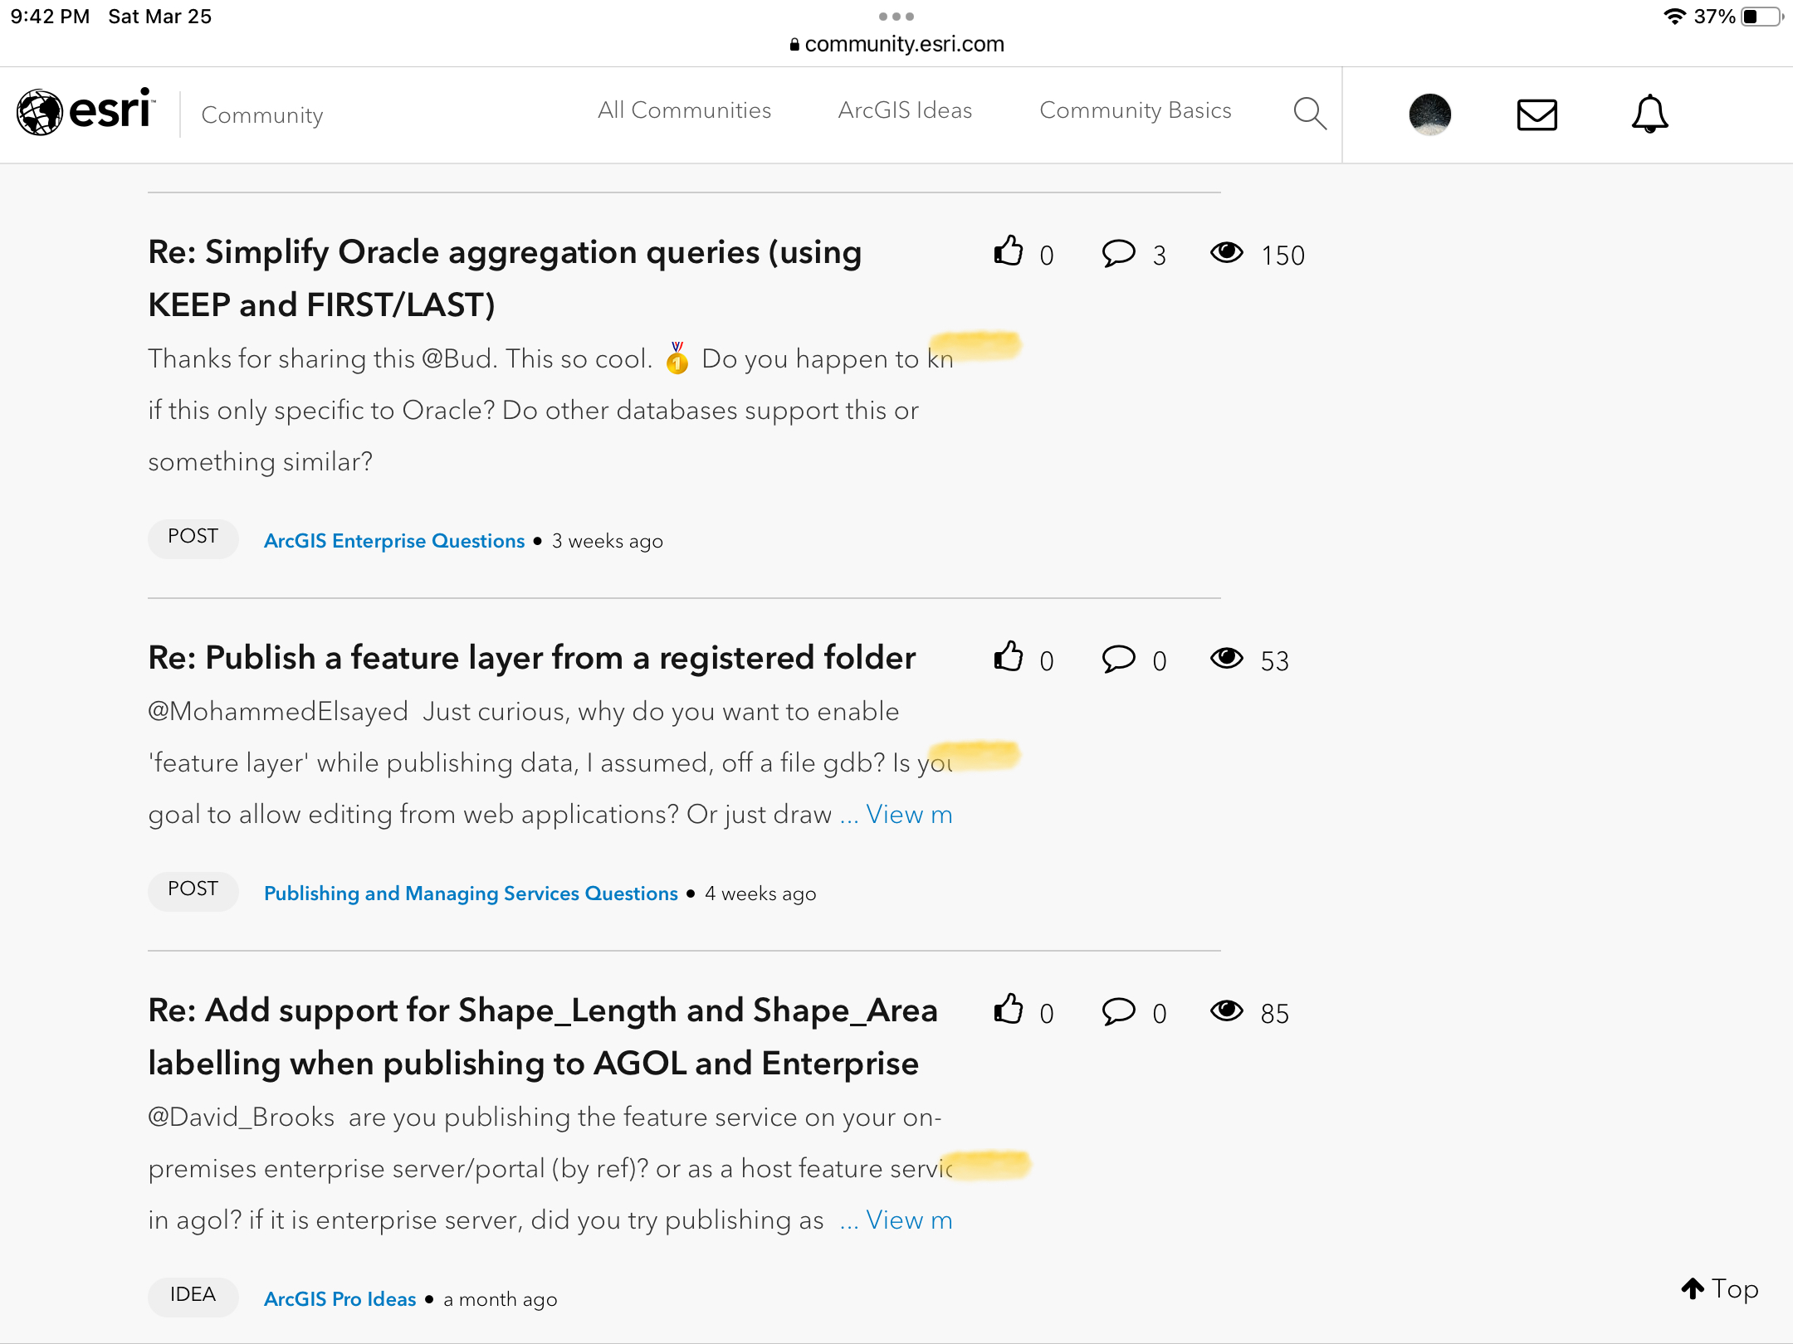Expand View more on Shape_Length idea
Screen dimensions: 1793x1344
(909, 1220)
